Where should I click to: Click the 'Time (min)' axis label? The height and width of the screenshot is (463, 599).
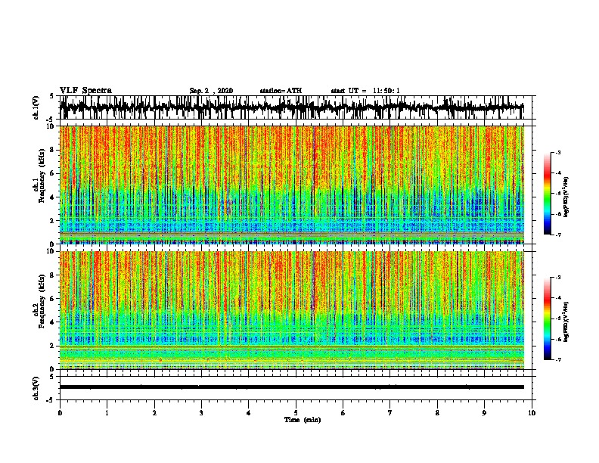tap(303, 420)
